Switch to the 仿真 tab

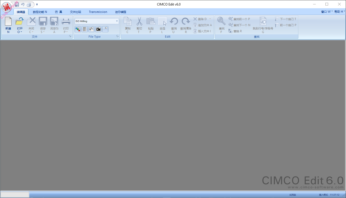(x=59, y=12)
